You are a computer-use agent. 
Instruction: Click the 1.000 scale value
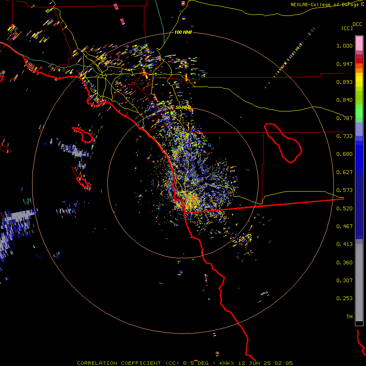[x=344, y=46]
